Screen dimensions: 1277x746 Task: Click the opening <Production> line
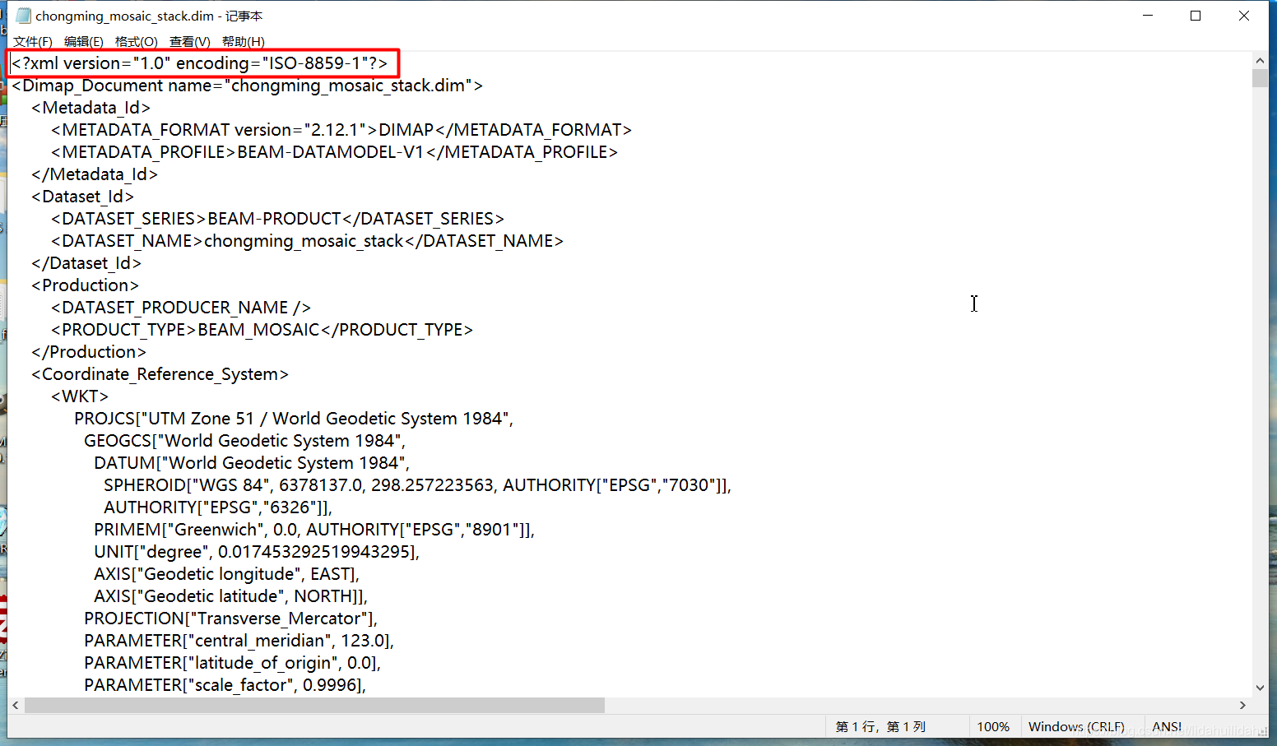point(85,285)
